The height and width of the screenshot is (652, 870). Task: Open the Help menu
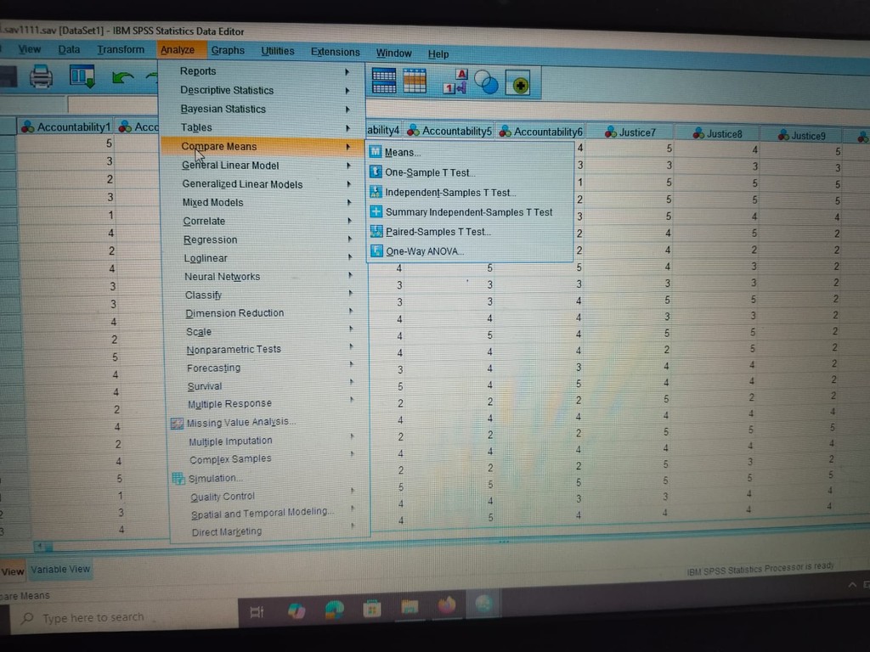[438, 54]
